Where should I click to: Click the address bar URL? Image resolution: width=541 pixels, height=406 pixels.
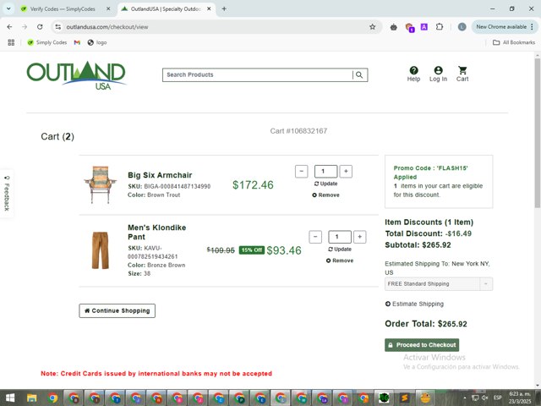pos(107,27)
